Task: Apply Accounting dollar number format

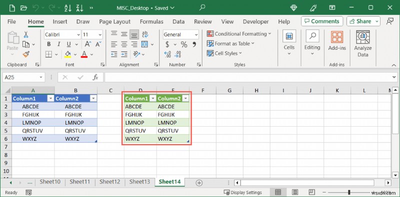Action: (167, 44)
